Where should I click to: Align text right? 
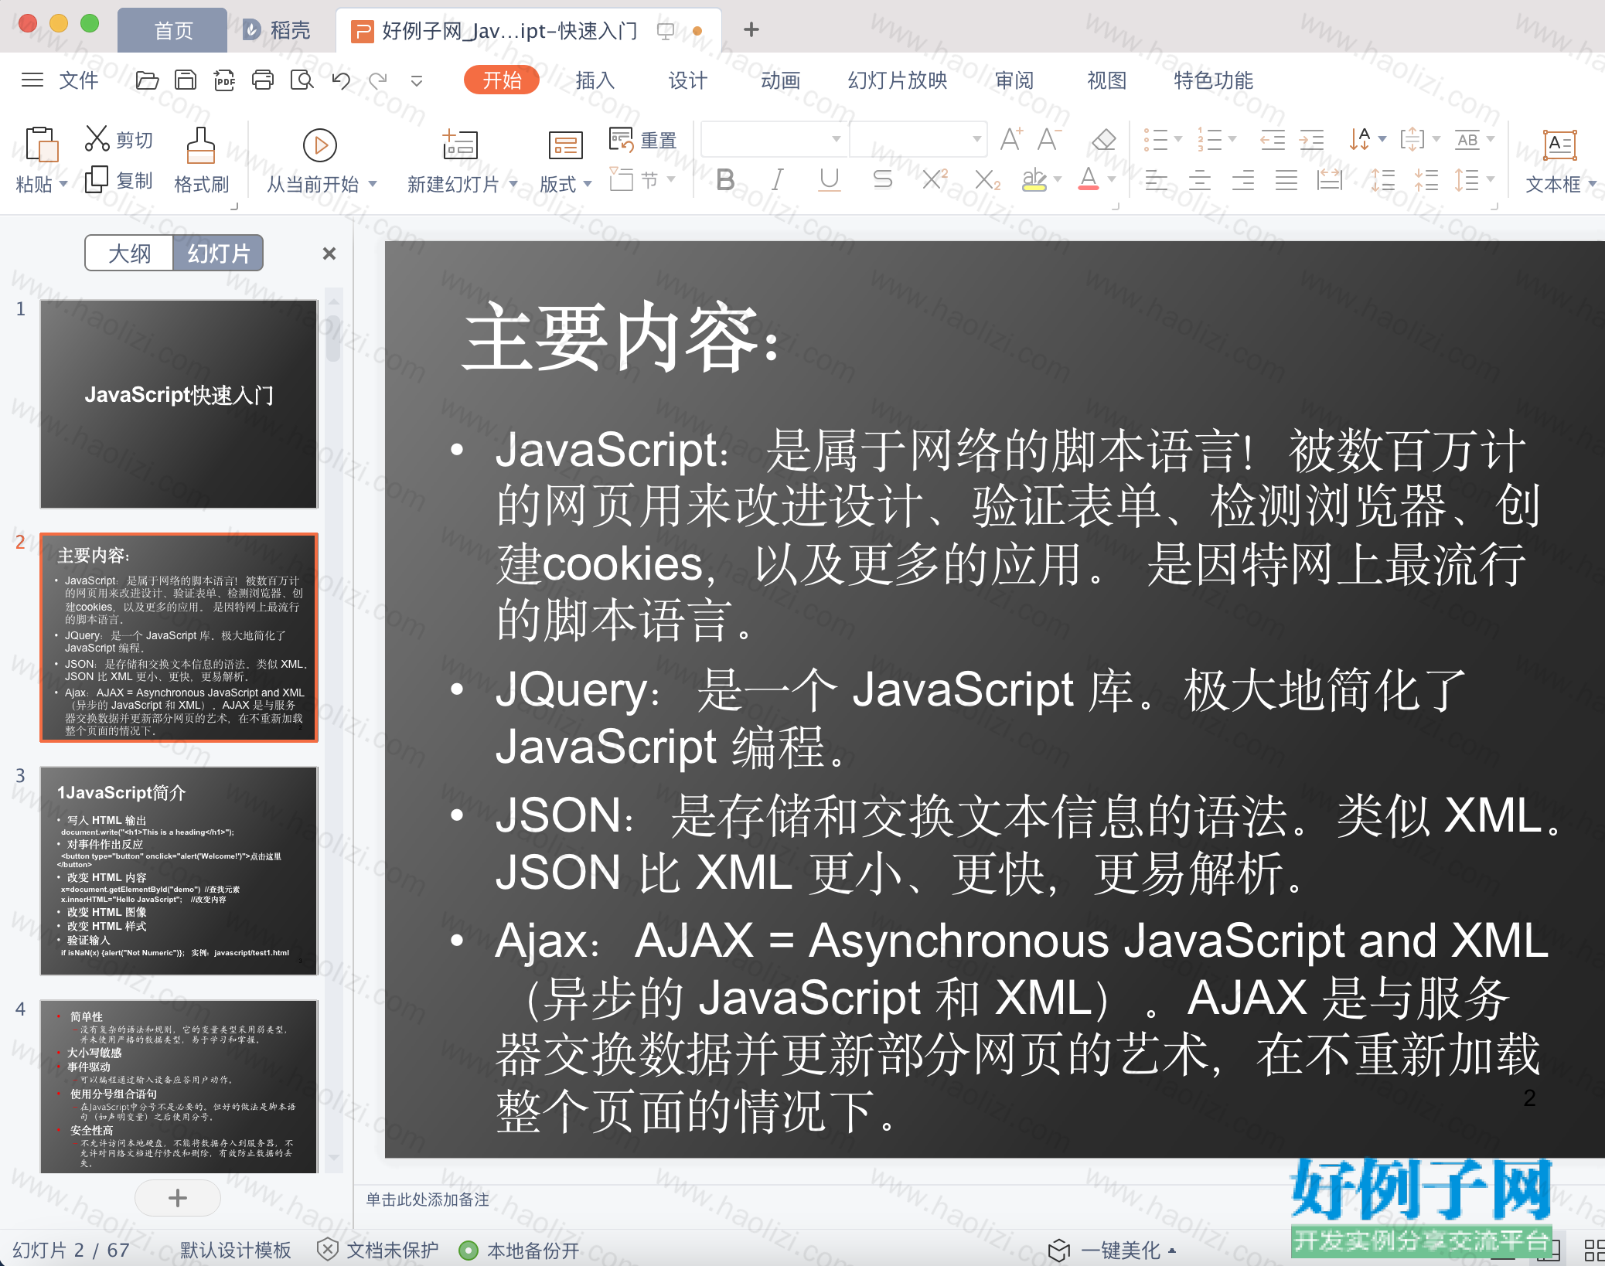pyautogui.click(x=1243, y=180)
